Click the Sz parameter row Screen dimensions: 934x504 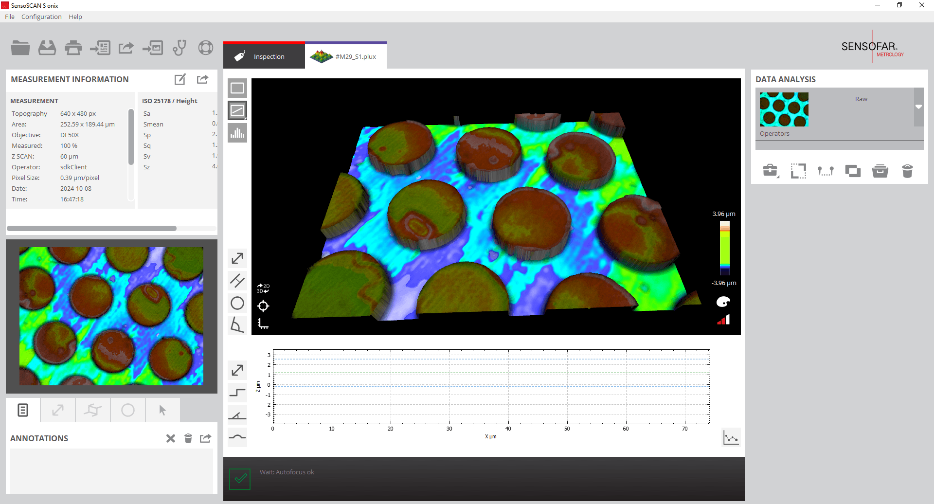pyautogui.click(x=179, y=167)
